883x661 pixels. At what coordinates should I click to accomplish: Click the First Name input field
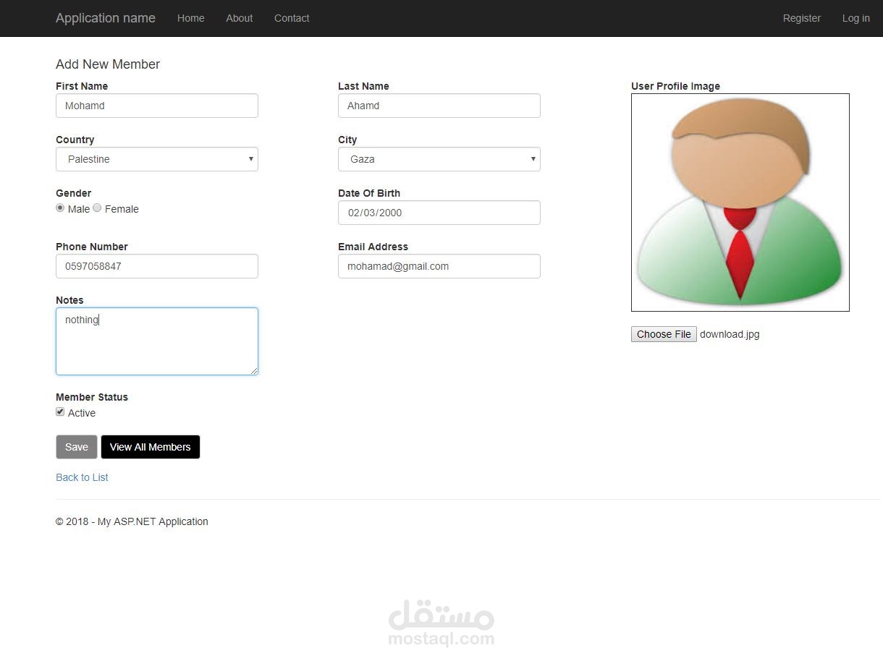coord(157,106)
